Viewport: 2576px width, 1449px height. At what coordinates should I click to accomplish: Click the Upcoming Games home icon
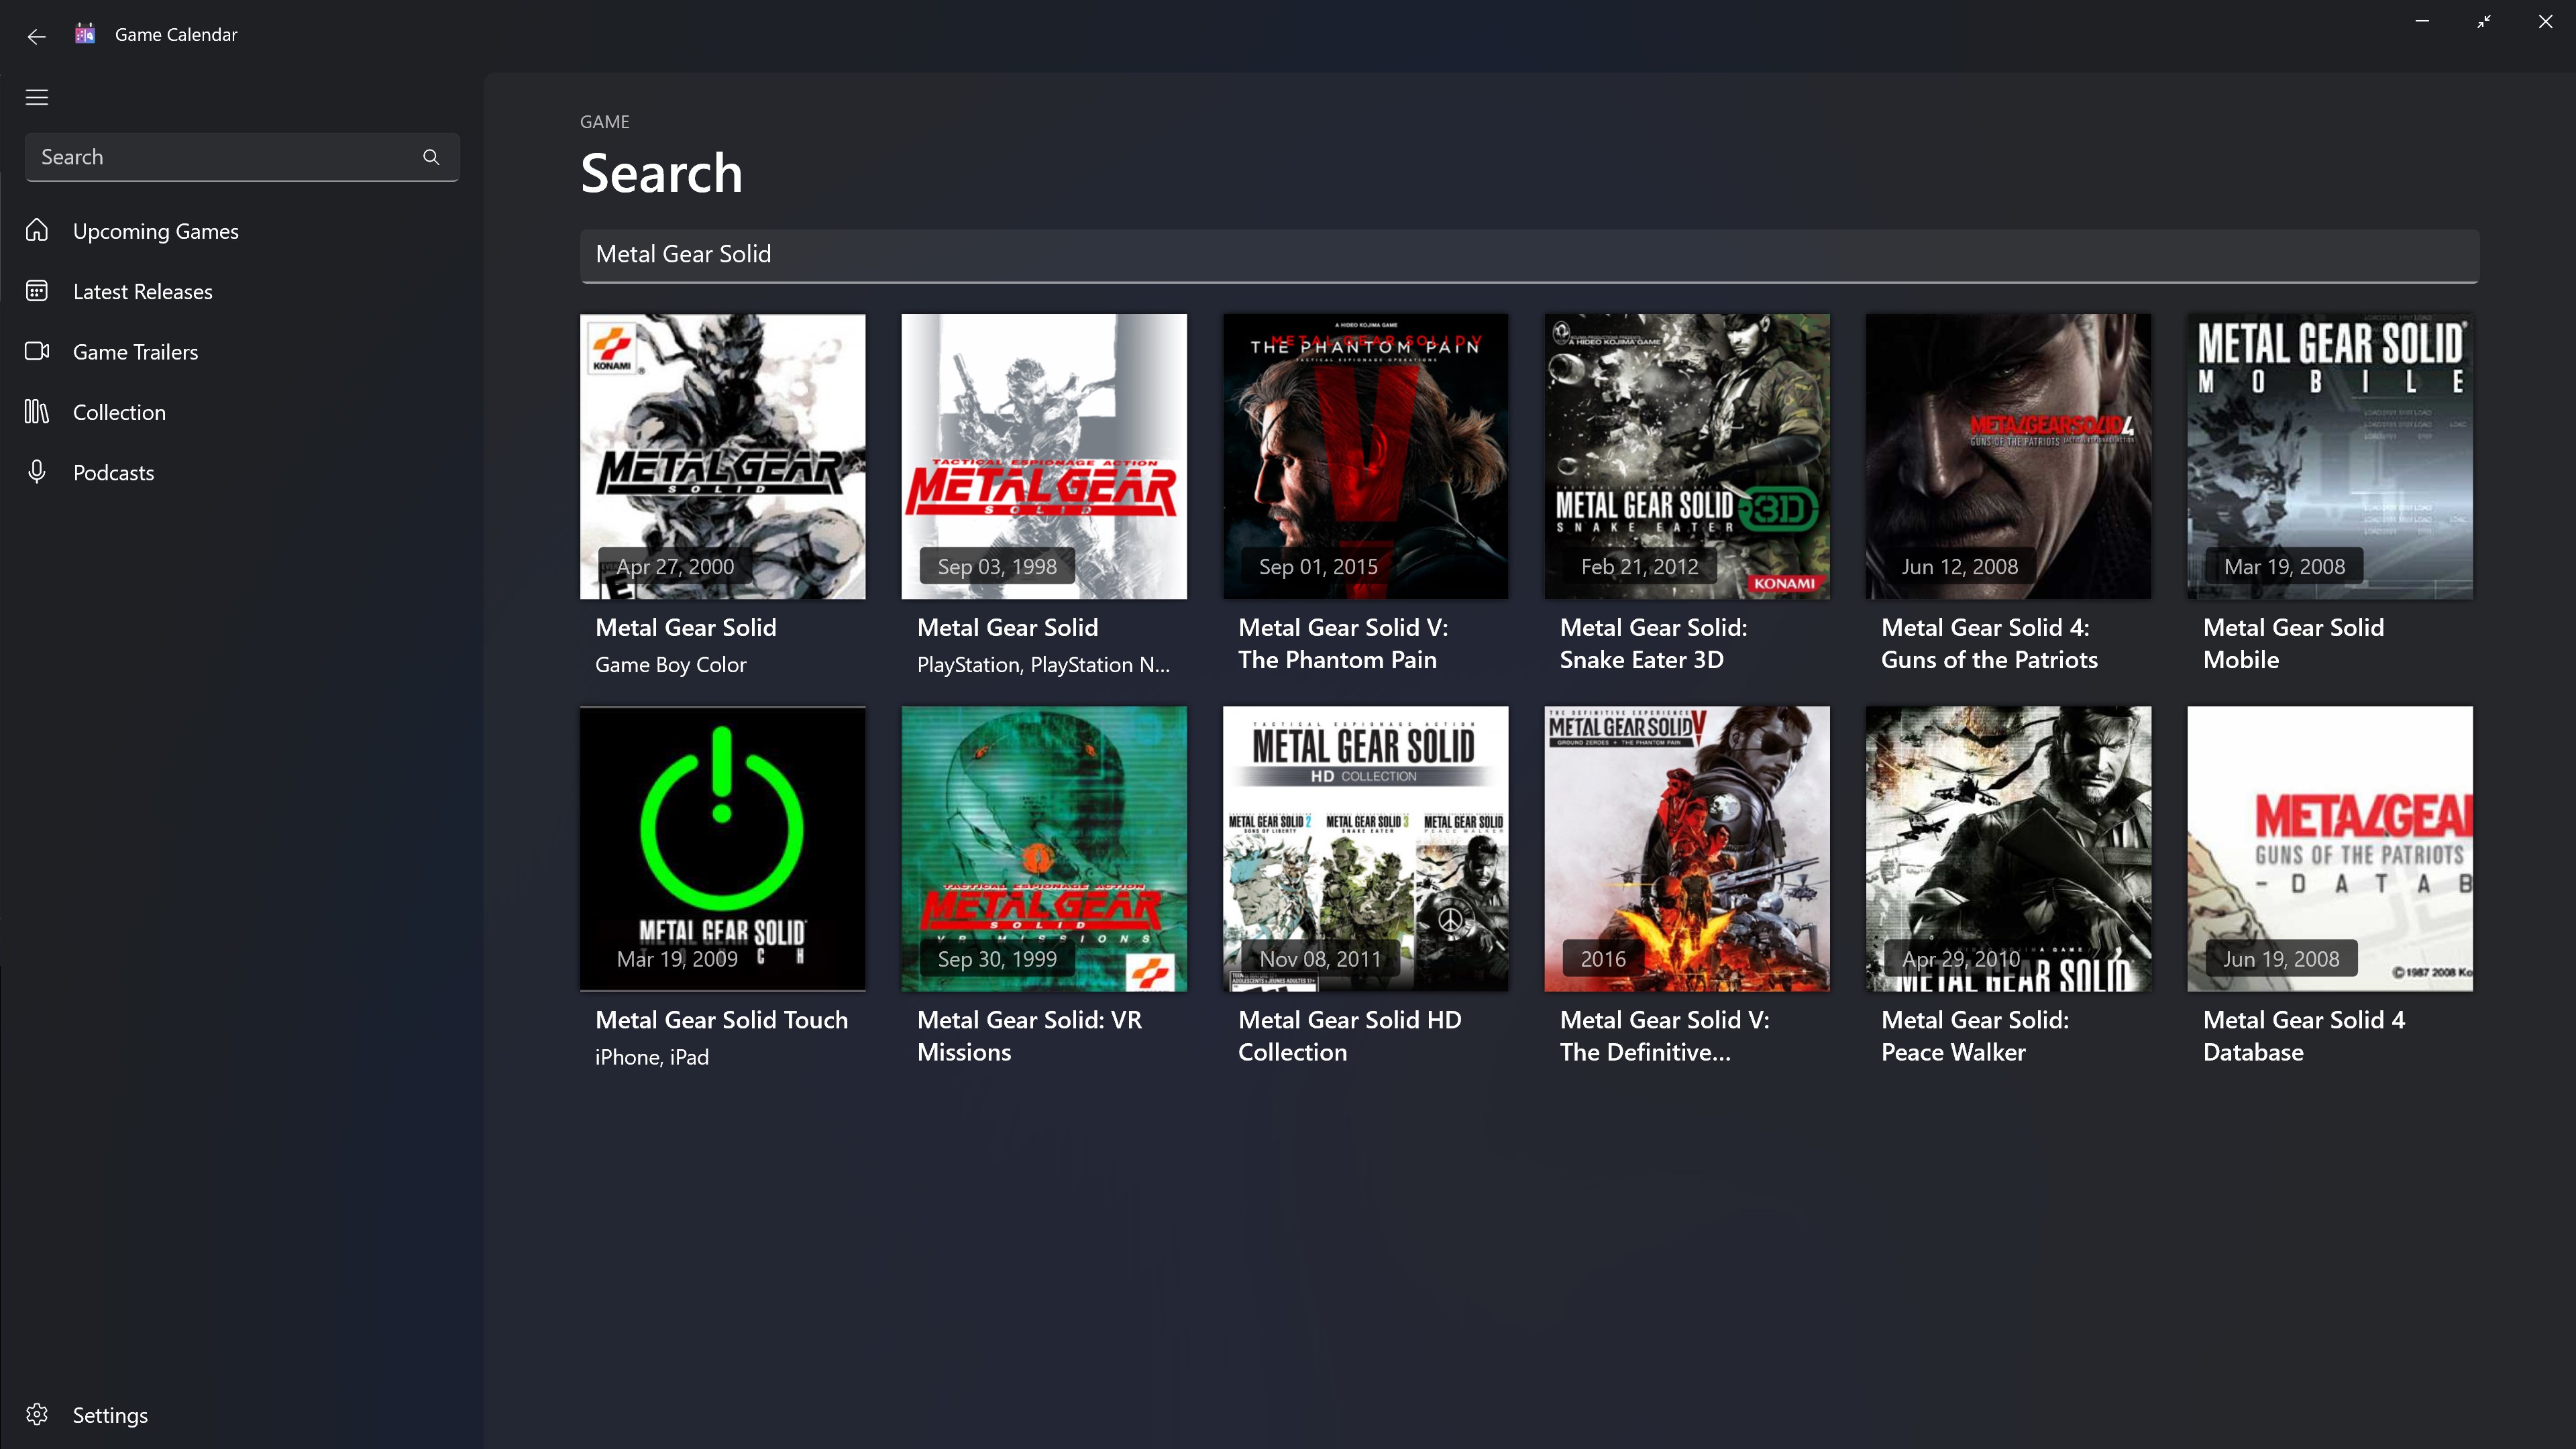(37, 231)
